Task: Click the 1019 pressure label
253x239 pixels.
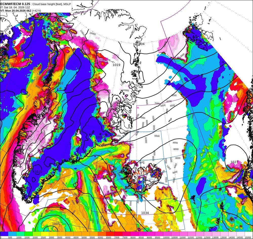Action: point(116,65)
